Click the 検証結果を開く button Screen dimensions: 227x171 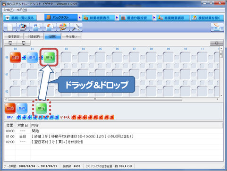(207, 18)
